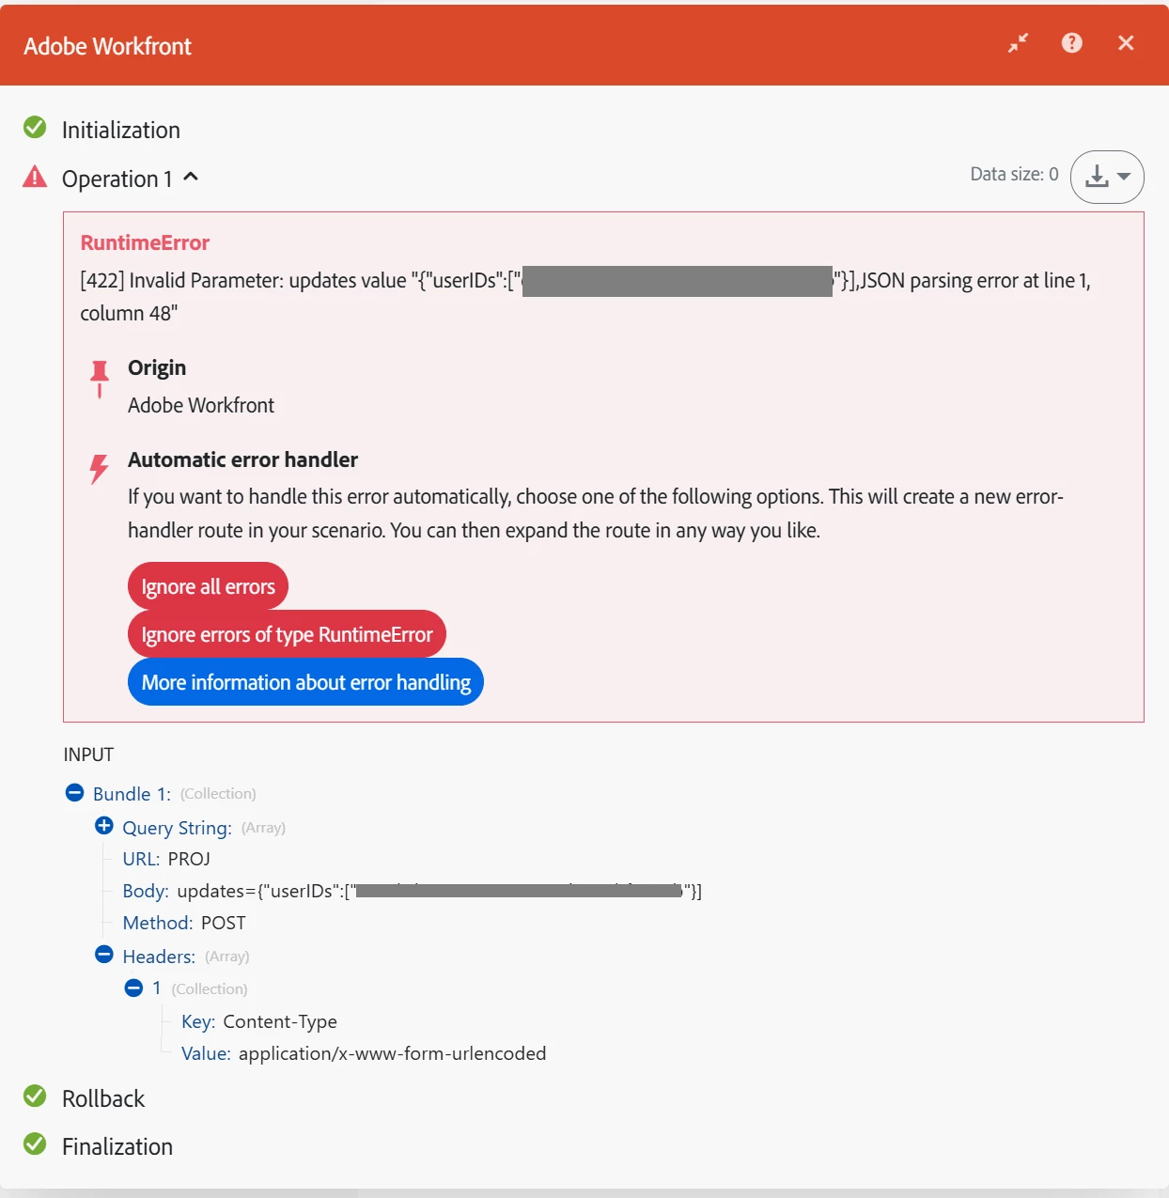1169x1198 pixels.
Task: Click the Adobe Workfront title bar text
Action: click(107, 46)
